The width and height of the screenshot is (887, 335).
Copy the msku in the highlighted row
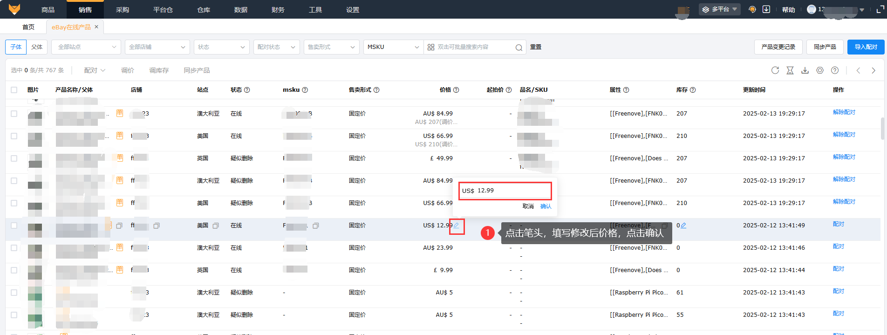click(x=315, y=226)
